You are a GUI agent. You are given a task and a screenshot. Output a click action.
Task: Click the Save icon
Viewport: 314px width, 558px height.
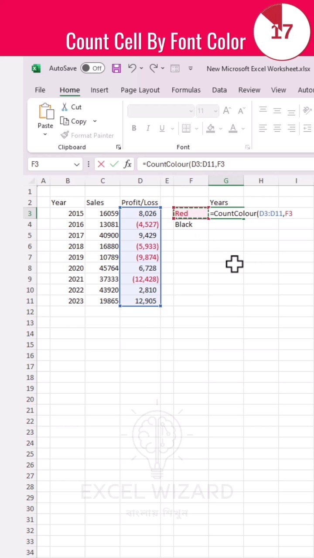(x=116, y=68)
